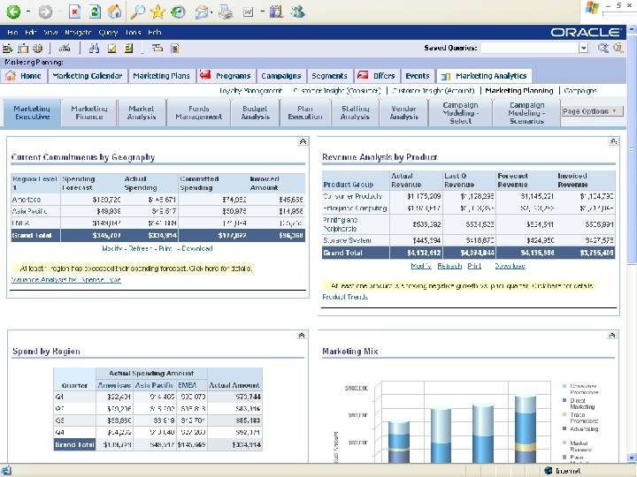
Task: Click the browser Print icon
Action: (226, 11)
